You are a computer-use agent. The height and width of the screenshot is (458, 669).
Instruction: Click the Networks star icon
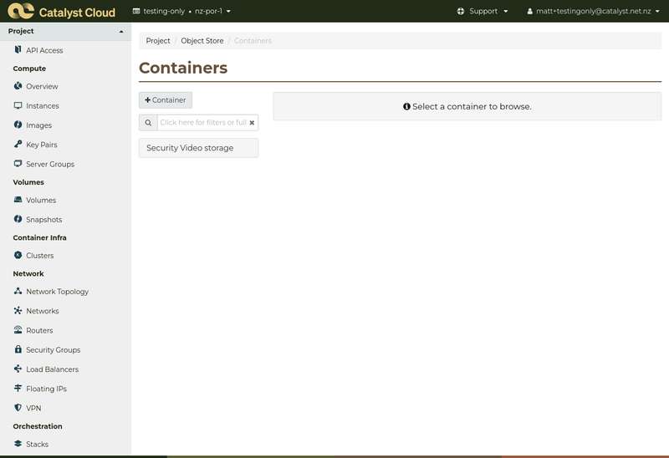click(18, 310)
